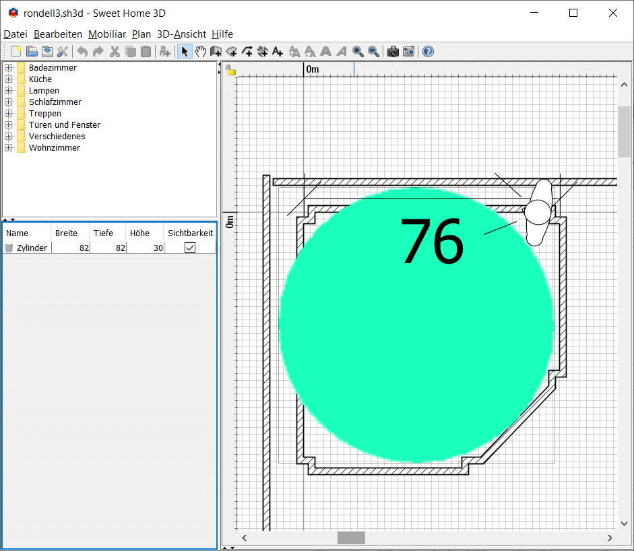Click the horizontal scrollbar thumb of plan
Image resolution: width=634 pixels, height=551 pixels.
click(351, 538)
